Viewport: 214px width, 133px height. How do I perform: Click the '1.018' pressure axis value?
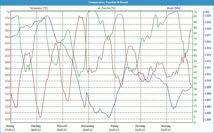pos(208,29)
